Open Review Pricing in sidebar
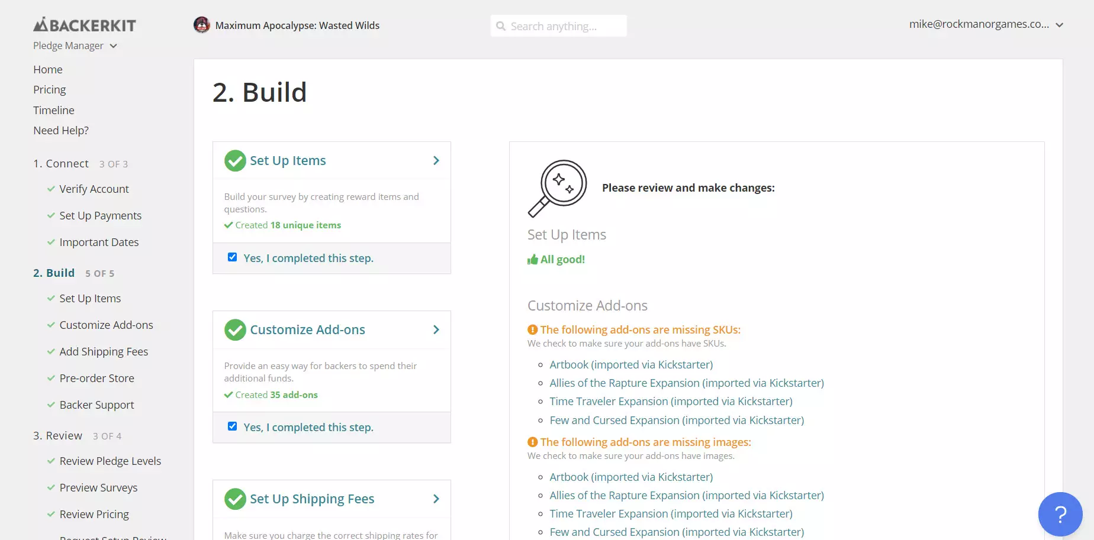 coord(94,514)
